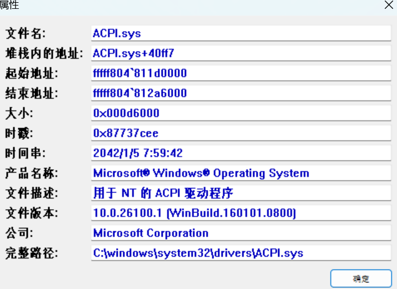Image resolution: width=397 pixels, height=289 pixels.
Task: Click the 结束地址: label
Action: tap(32, 93)
